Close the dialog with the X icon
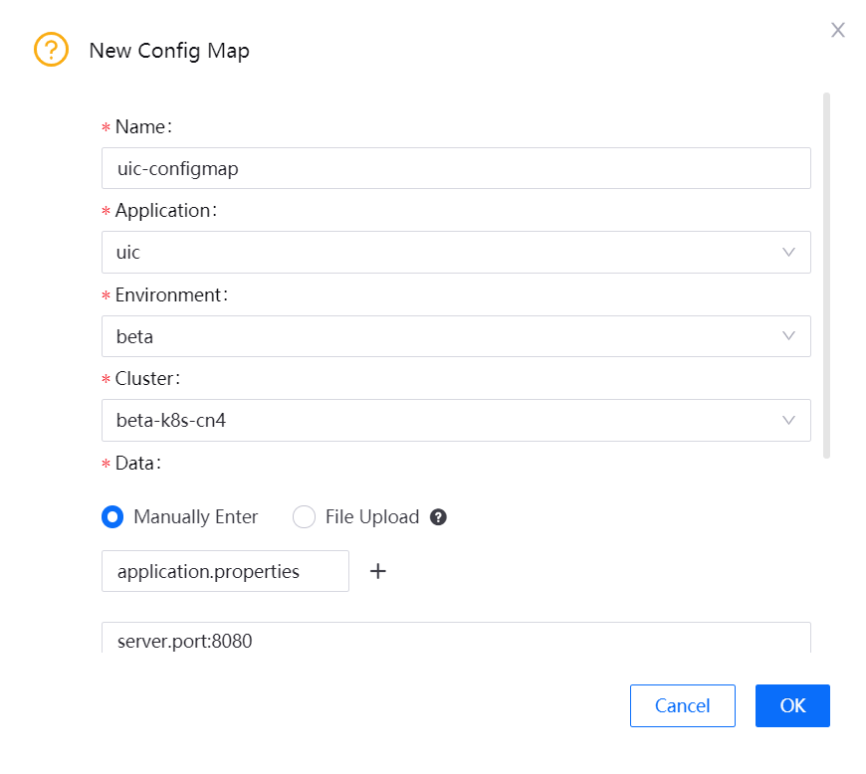This screenshot has height=774, width=866. [x=837, y=30]
